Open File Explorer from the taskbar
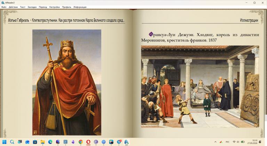The height and width of the screenshot is (146, 267). [42, 142]
